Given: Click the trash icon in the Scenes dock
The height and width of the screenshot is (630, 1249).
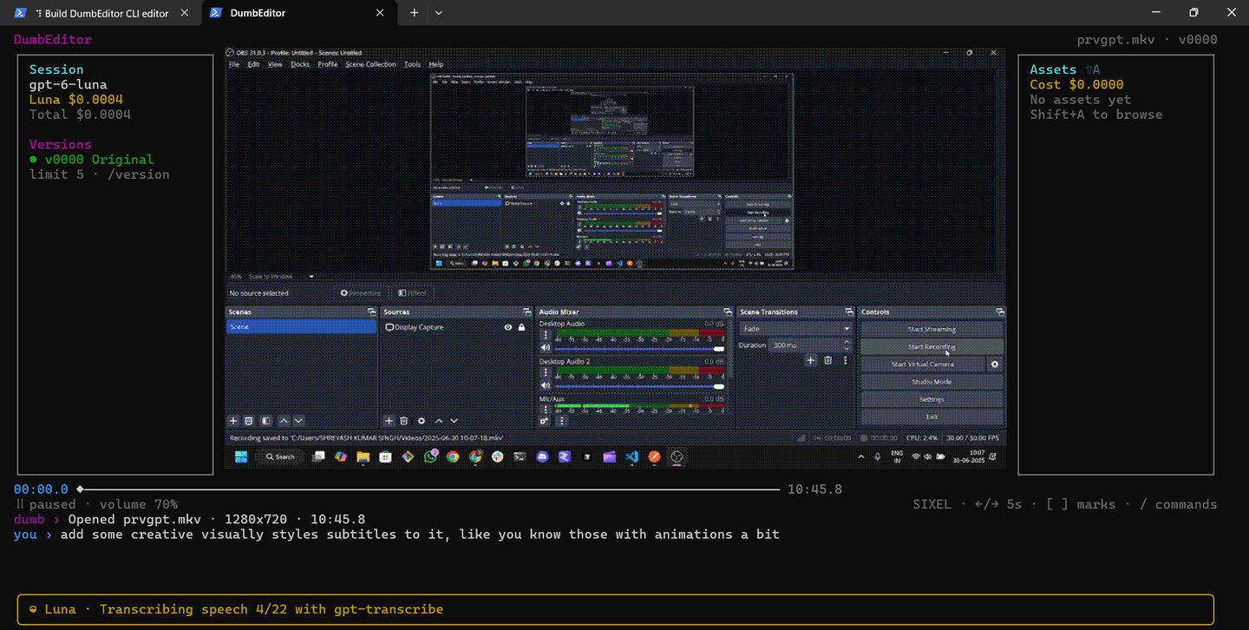Looking at the screenshot, I should tap(248, 421).
